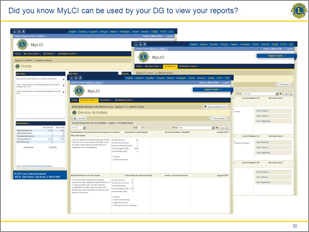Switch language to Deutsch in Service Activities window

point(139,78)
